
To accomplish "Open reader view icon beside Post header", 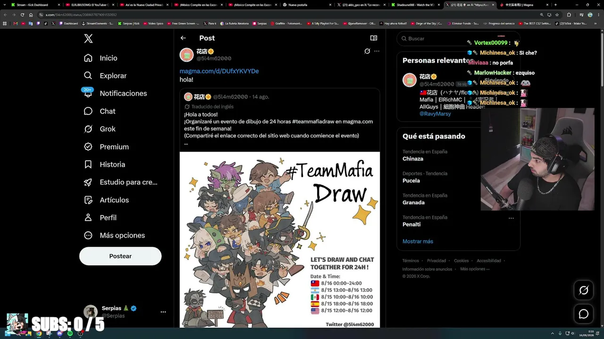I will (x=374, y=38).
